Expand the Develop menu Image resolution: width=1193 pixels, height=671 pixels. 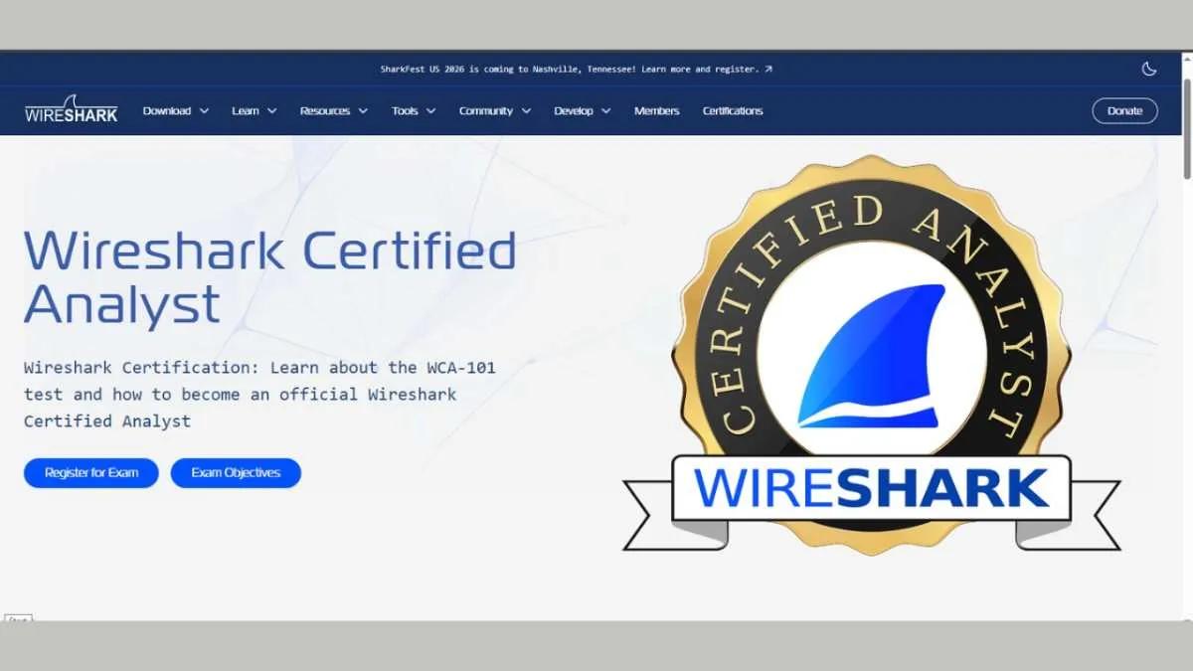(x=583, y=111)
